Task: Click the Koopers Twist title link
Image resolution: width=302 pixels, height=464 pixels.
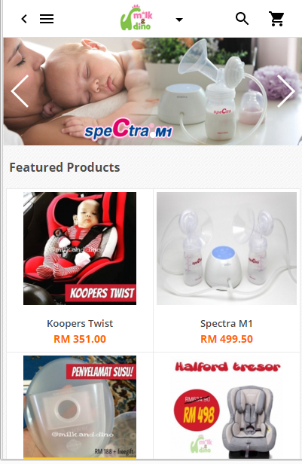Action: point(80,323)
